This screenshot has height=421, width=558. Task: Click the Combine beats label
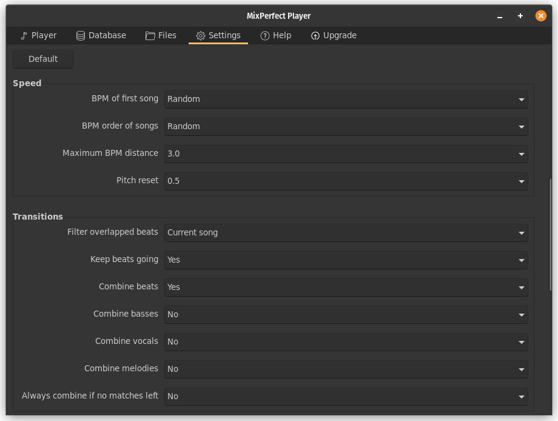[129, 286]
